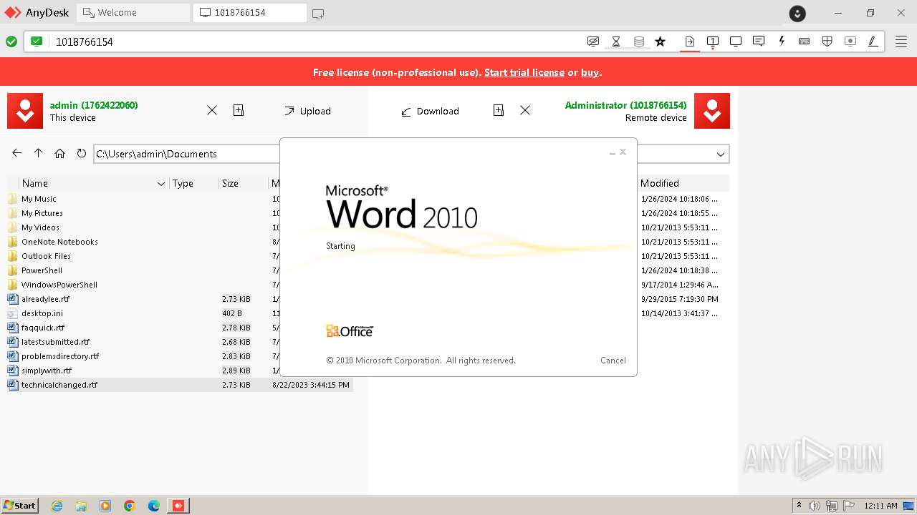This screenshot has width=917, height=515.
Task: Click green connection status icon
Action: point(11,41)
